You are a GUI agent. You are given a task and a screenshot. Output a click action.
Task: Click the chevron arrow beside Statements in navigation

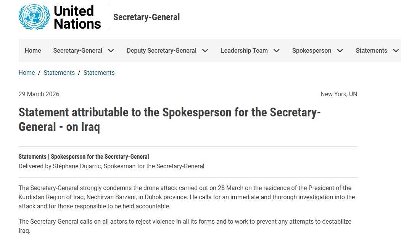pos(396,51)
